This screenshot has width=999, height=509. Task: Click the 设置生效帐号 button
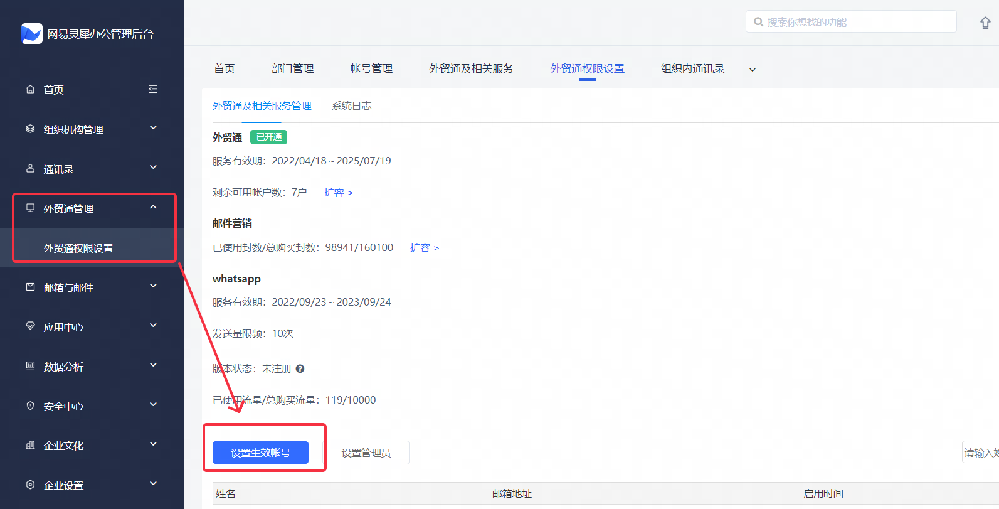[x=260, y=453]
